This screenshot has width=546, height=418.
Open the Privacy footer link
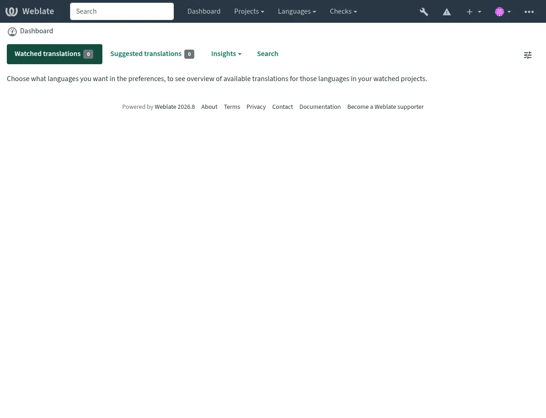coord(256,107)
